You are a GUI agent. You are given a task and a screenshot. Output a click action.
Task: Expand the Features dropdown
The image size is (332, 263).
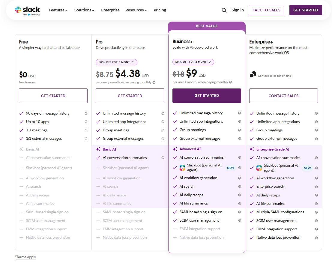pyautogui.click(x=58, y=10)
